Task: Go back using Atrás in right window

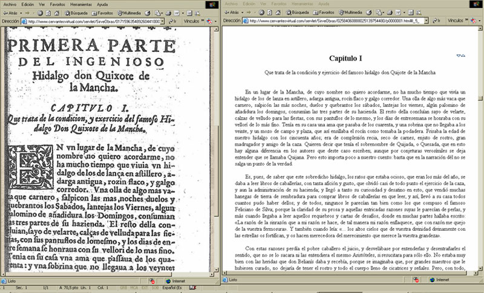Action: point(232,13)
